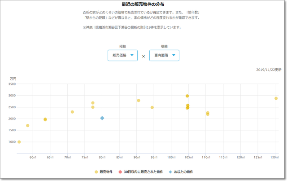Select the yellow point near 90㎡
Viewport: 287px width, 181px height.
point(139,101)
